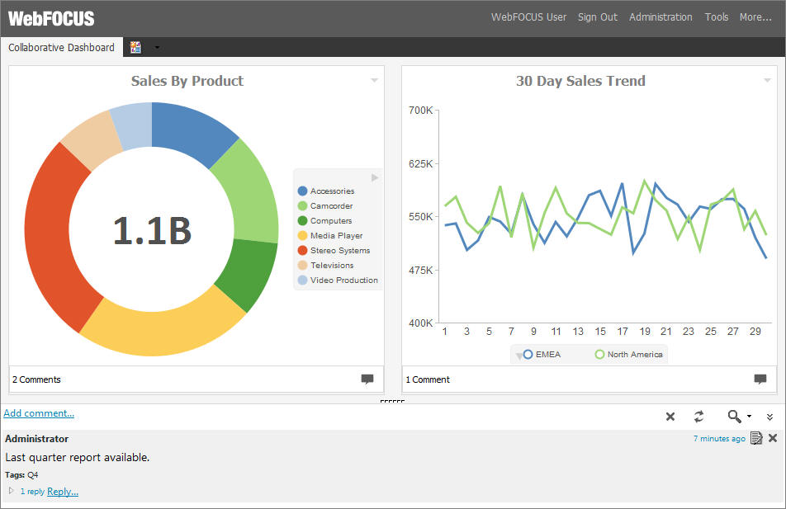The height and width of the screenshot is (509, 786).
Task: Select Stereo Systems legend entry
Action: (x=334, y=251)
